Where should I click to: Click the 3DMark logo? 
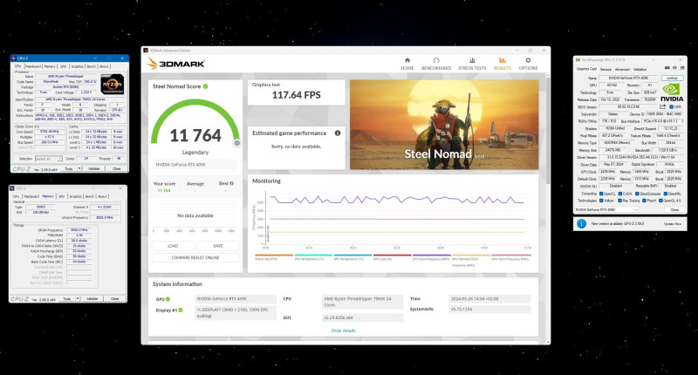(176, 64)
